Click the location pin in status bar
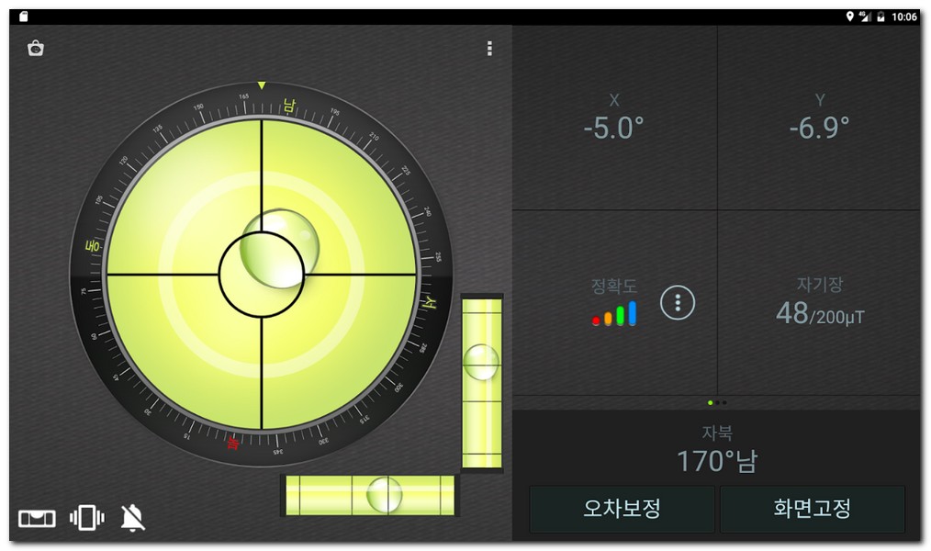 click(x=850, y=17)
